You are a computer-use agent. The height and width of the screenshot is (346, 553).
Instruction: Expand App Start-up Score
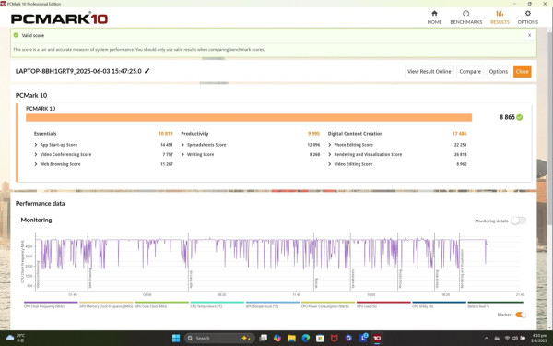pyautogui.click(x=36, y=145)
